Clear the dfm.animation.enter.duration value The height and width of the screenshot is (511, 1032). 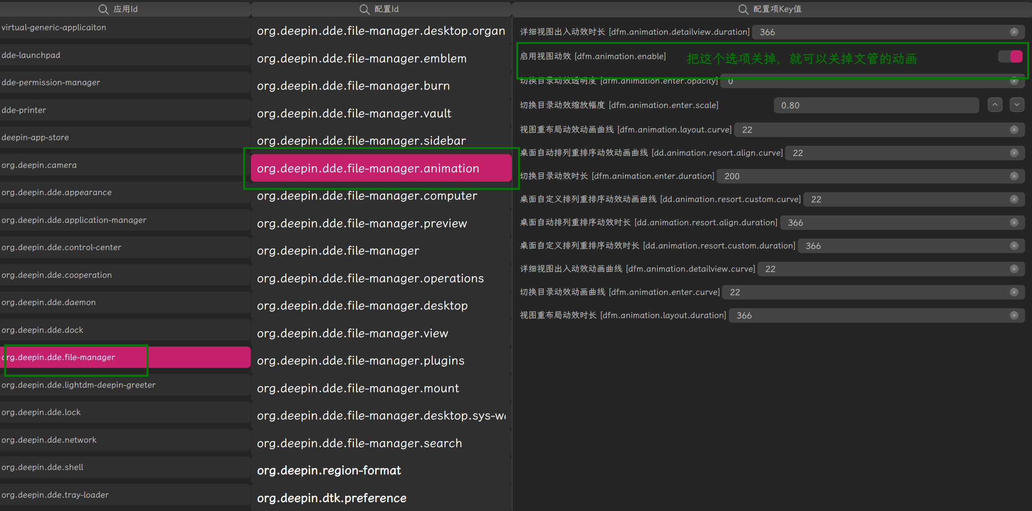pos(1014,176)
